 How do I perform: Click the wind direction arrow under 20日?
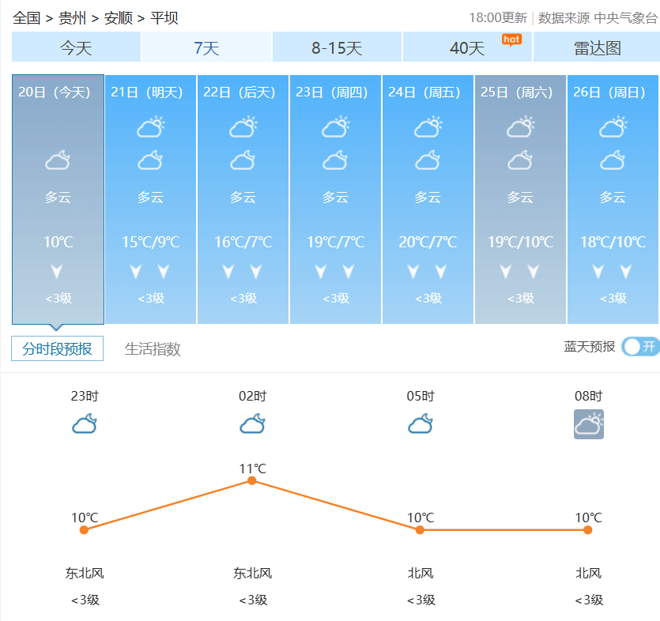tap(57, 272)
